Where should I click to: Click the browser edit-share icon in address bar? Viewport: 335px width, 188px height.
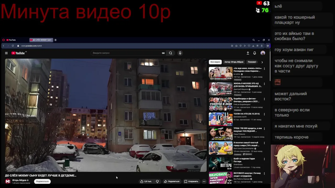click(x=232, y=46)
